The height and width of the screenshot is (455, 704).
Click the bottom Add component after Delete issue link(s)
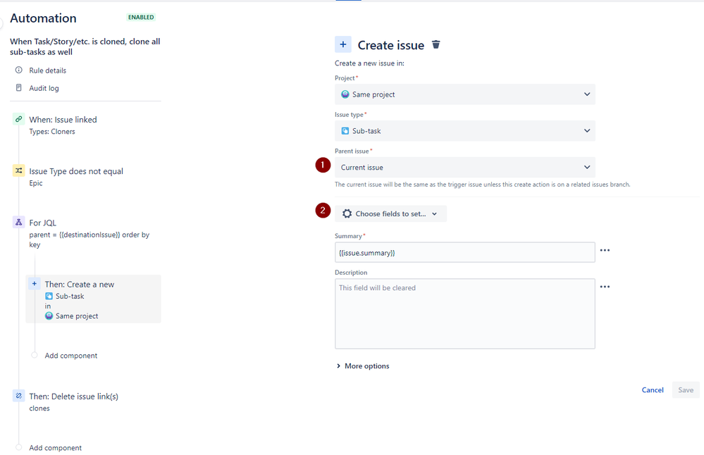coord(55,448)
